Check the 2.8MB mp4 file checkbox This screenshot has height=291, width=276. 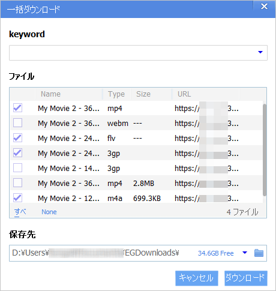17,183
